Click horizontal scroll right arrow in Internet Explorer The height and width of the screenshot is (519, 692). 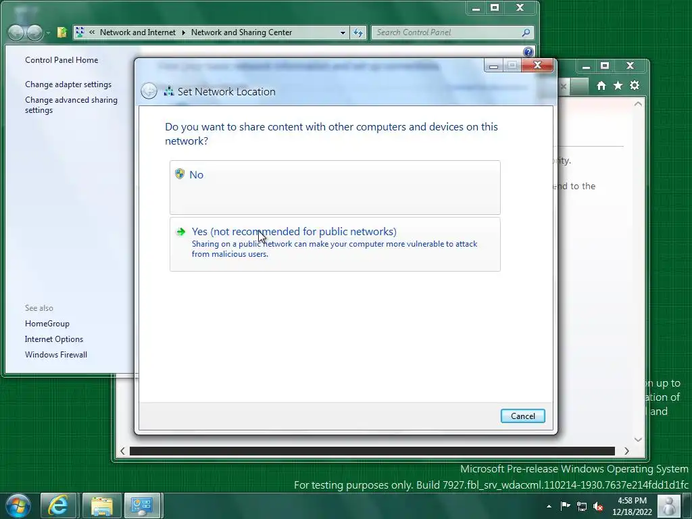[x=626, y=451]
